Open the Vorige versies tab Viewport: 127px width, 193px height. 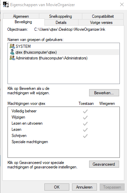point(101,23)
